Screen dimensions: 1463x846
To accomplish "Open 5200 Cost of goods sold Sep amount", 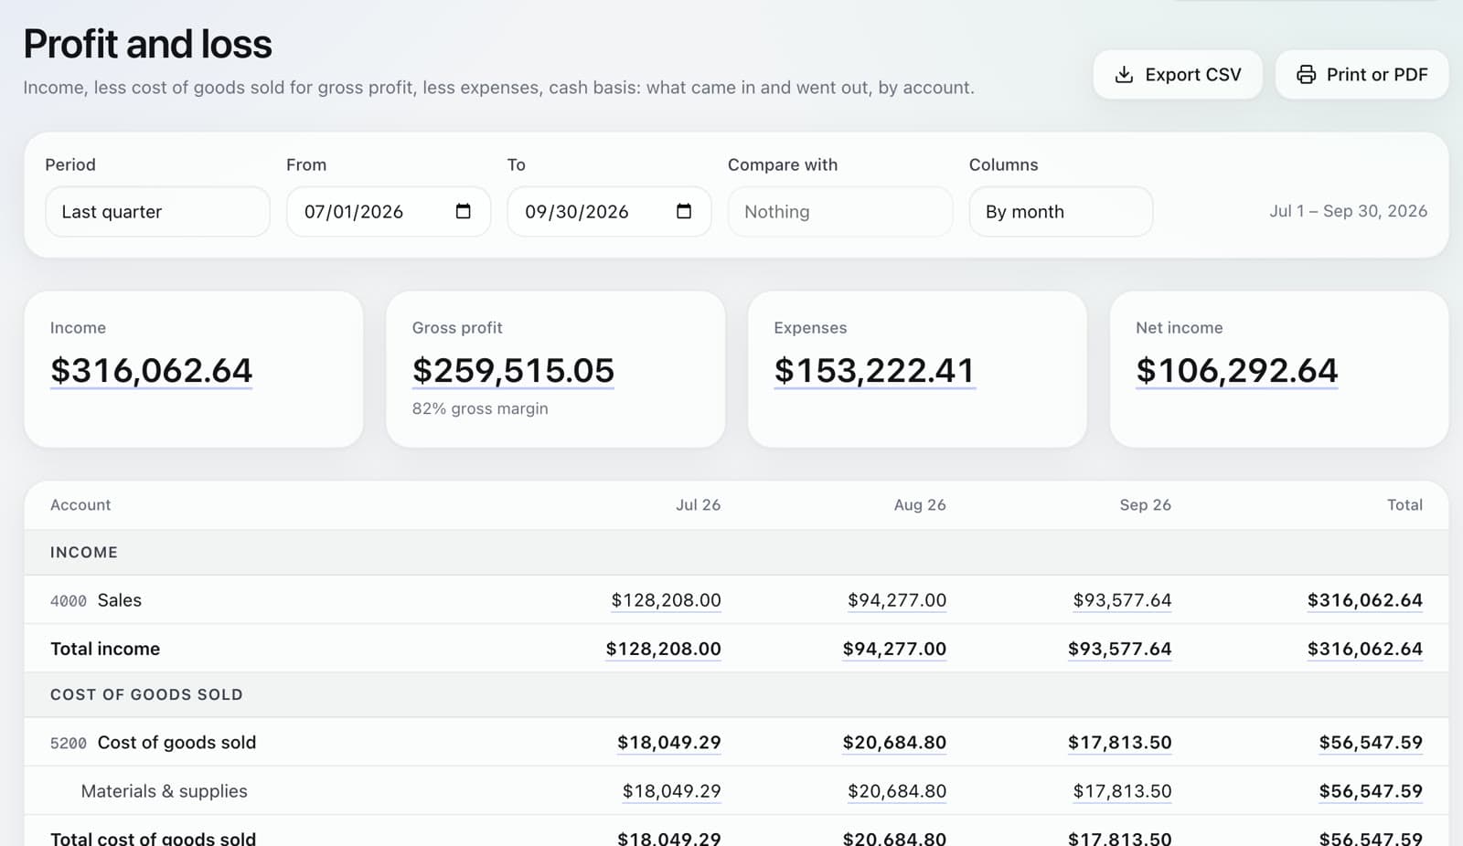I will click(x=1120, y=743).
